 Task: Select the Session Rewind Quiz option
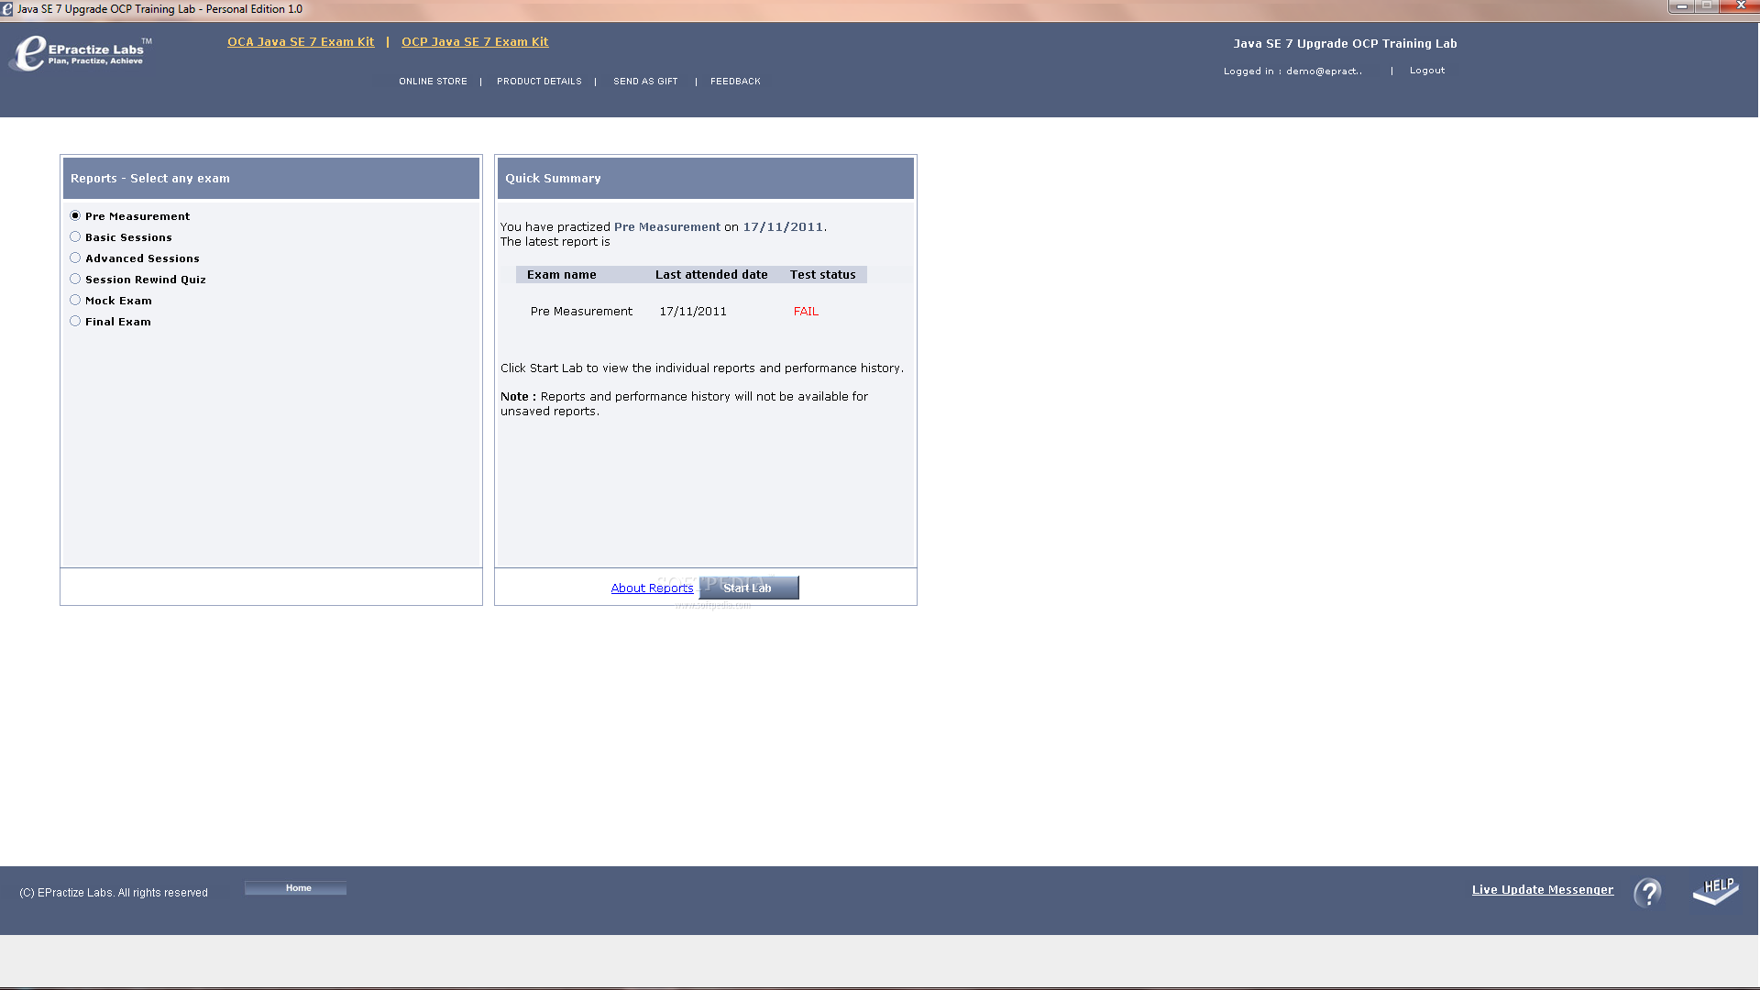point(75,279)
